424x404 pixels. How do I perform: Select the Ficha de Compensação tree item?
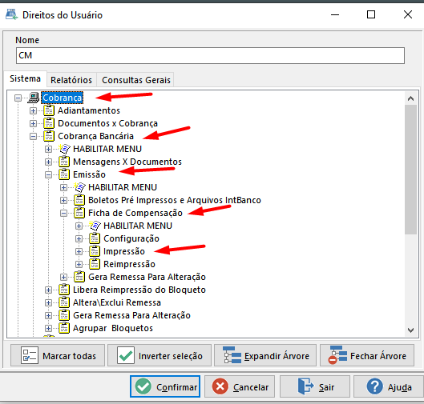135,213
